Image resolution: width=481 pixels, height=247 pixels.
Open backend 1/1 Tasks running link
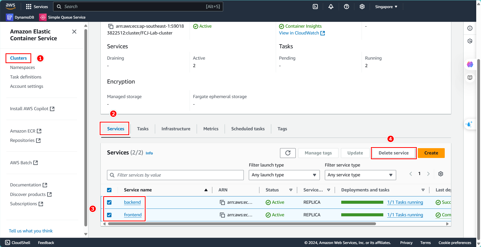click(x=405, y=202)
